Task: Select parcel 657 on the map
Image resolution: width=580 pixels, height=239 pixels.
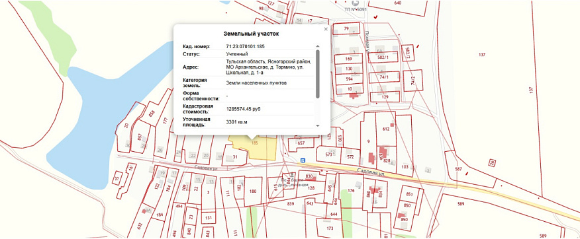Action: pos(301,143)
